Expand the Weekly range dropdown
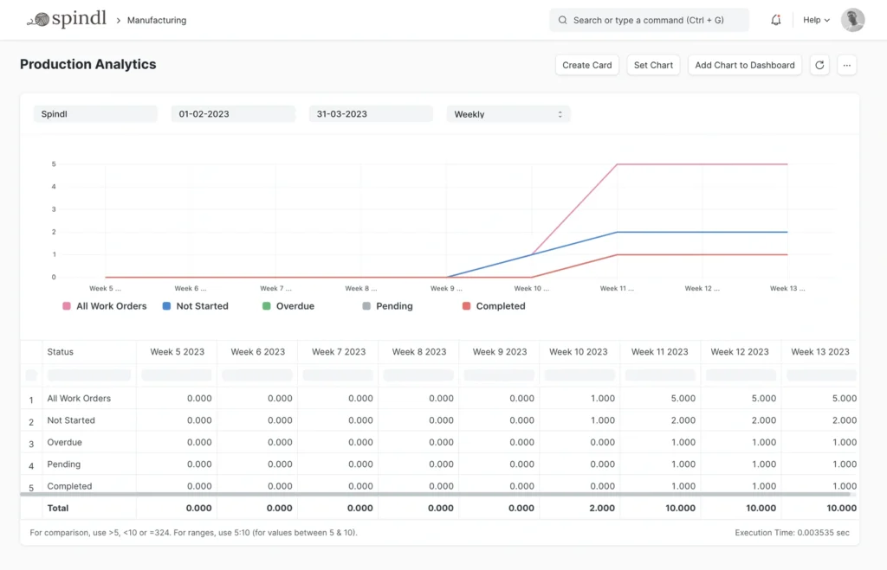This screenshot has width=887, height=570. tap(508, 114)
